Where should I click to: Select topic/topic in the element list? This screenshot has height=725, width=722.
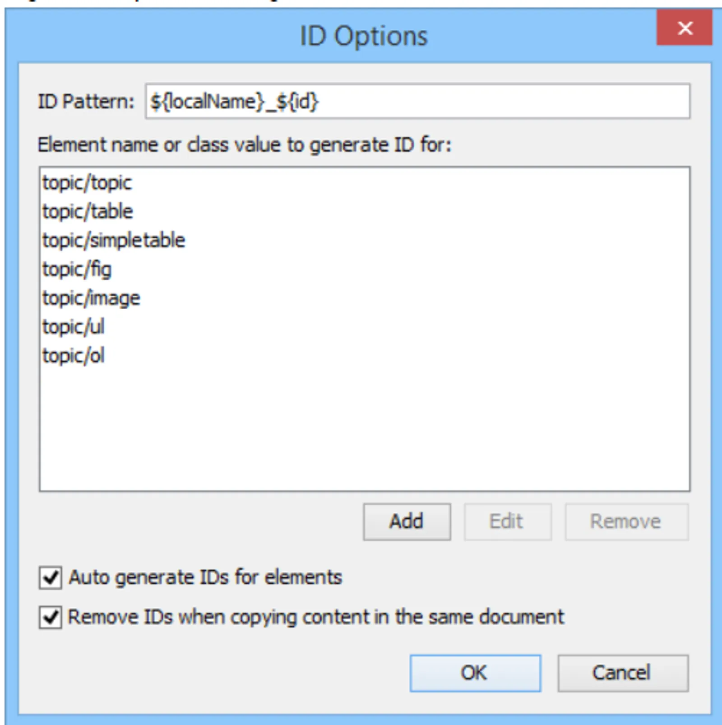(x=87, y=183)
